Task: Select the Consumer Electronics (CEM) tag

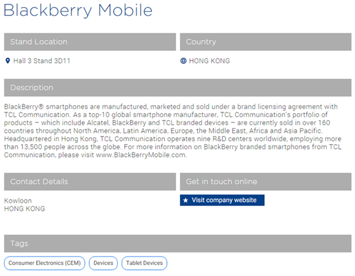Action: (x=44, y=263)
